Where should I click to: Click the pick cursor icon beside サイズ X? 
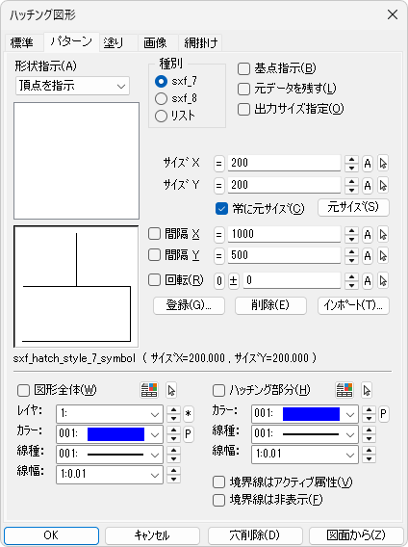[x=383, y=164]
